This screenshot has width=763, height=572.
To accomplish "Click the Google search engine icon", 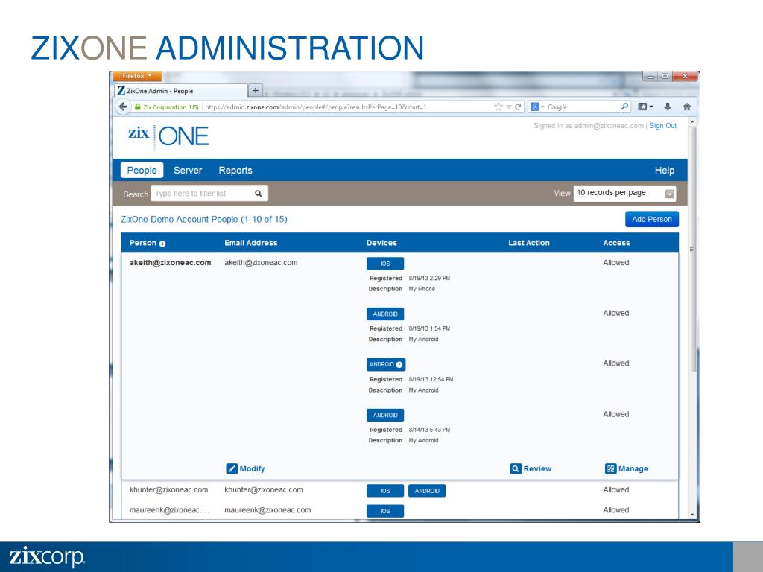I will pos(534,107).
